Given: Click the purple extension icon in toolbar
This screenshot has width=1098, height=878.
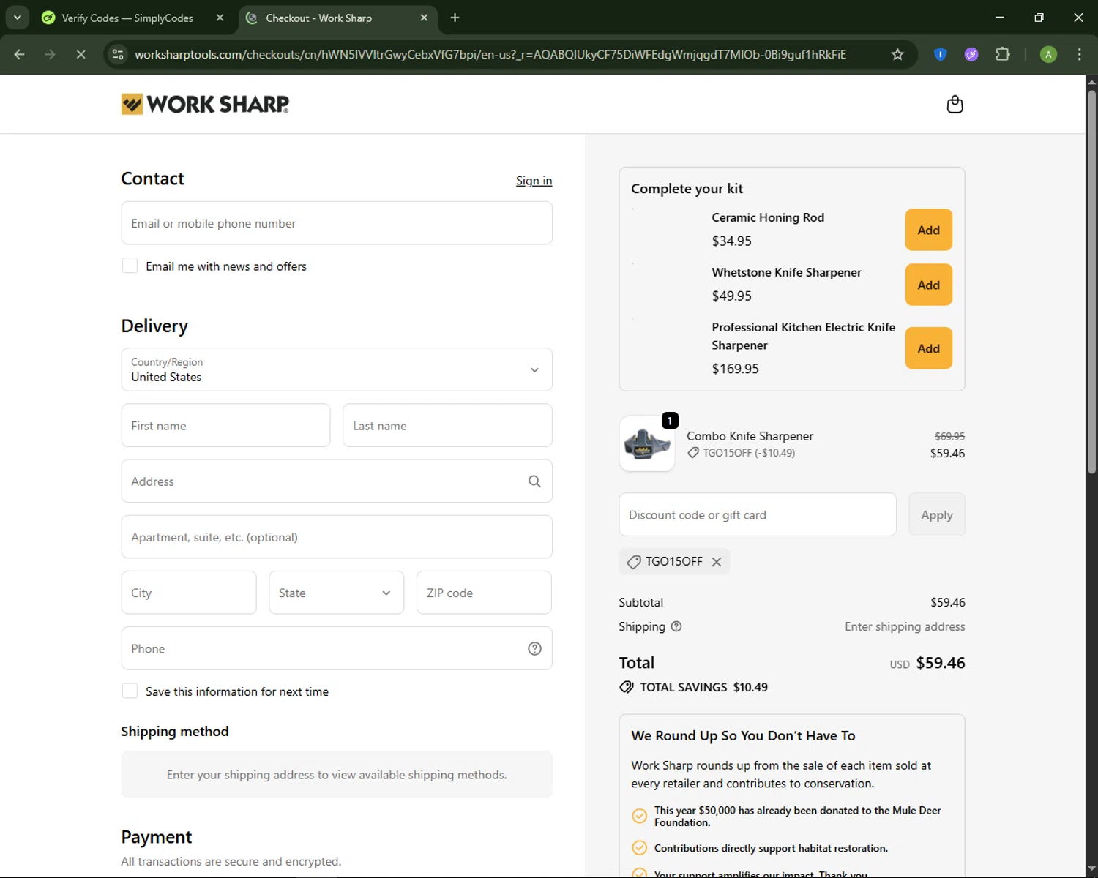Looking at the screenshot, I should 971,54.
